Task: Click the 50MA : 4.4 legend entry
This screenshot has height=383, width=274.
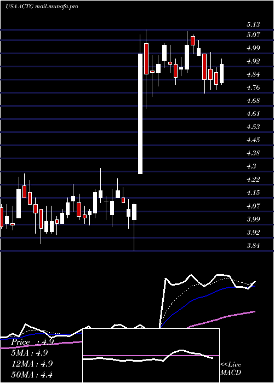Action: [x=32, y=374]
